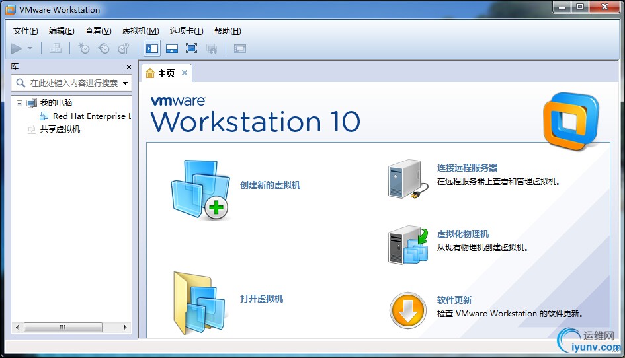Select 共享虚拟机 in the library tree

[x=60, y=129]
